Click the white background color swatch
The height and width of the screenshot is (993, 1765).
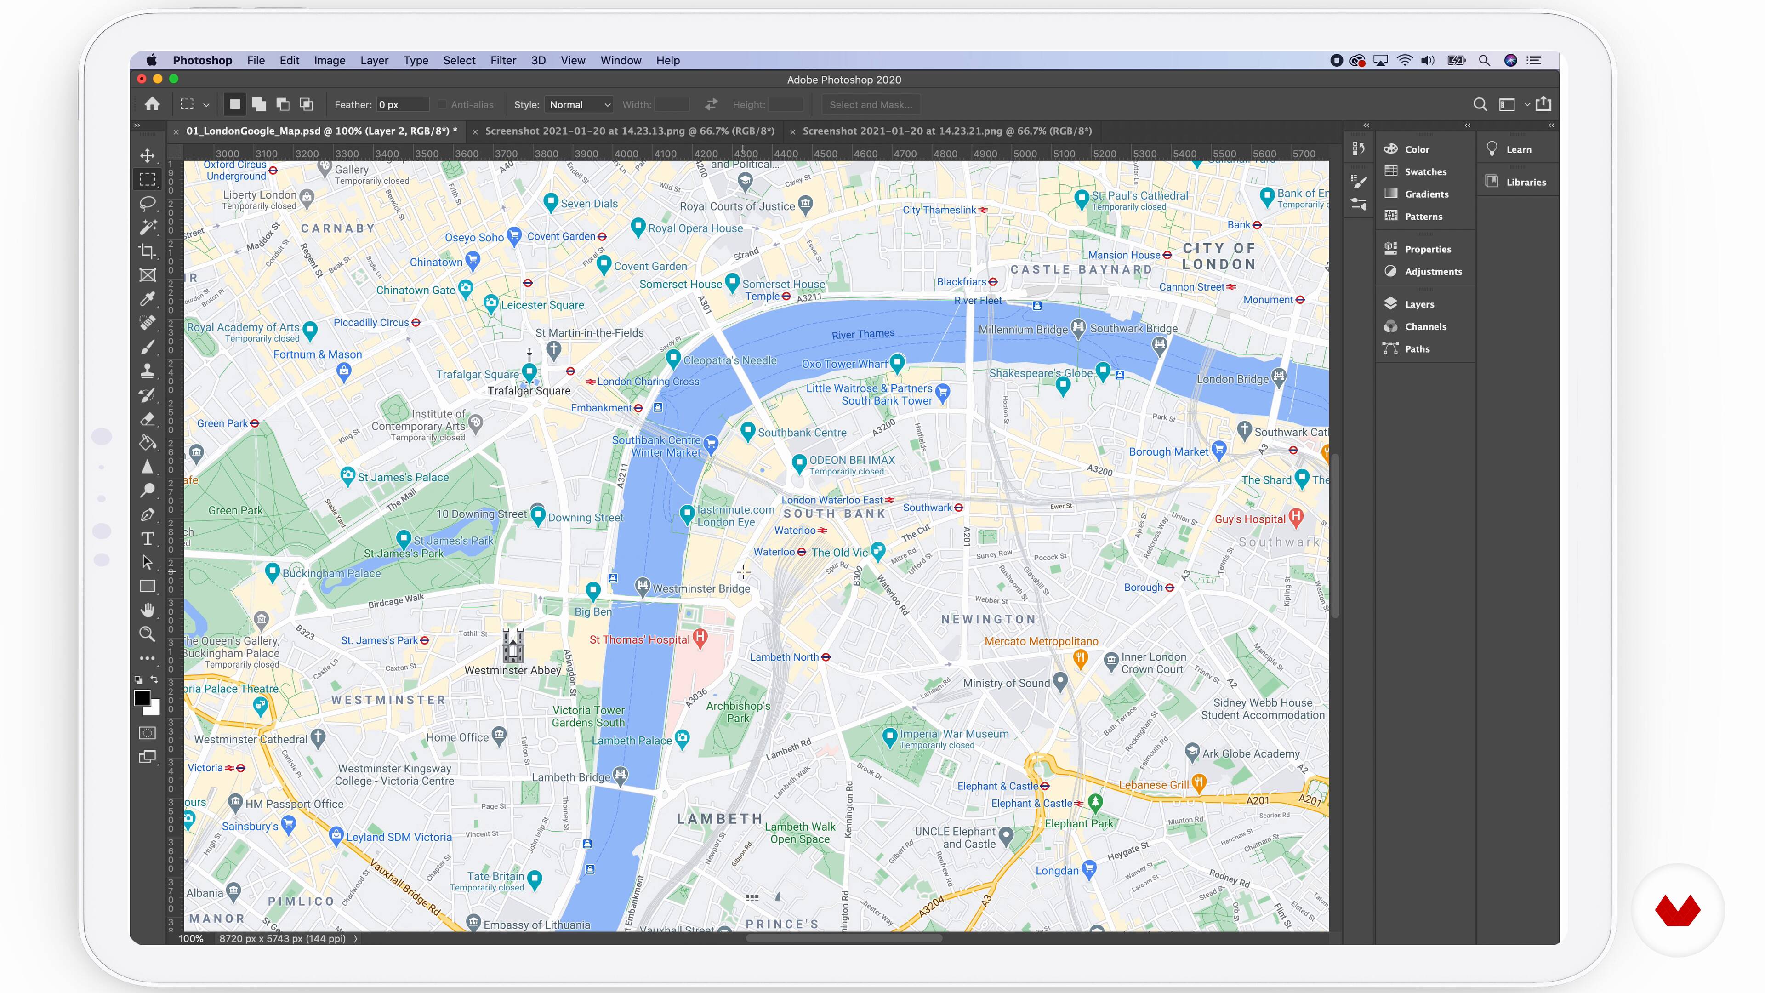pos(155,710)
